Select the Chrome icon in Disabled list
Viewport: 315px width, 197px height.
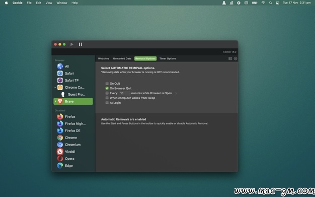(x=60, y=138)
